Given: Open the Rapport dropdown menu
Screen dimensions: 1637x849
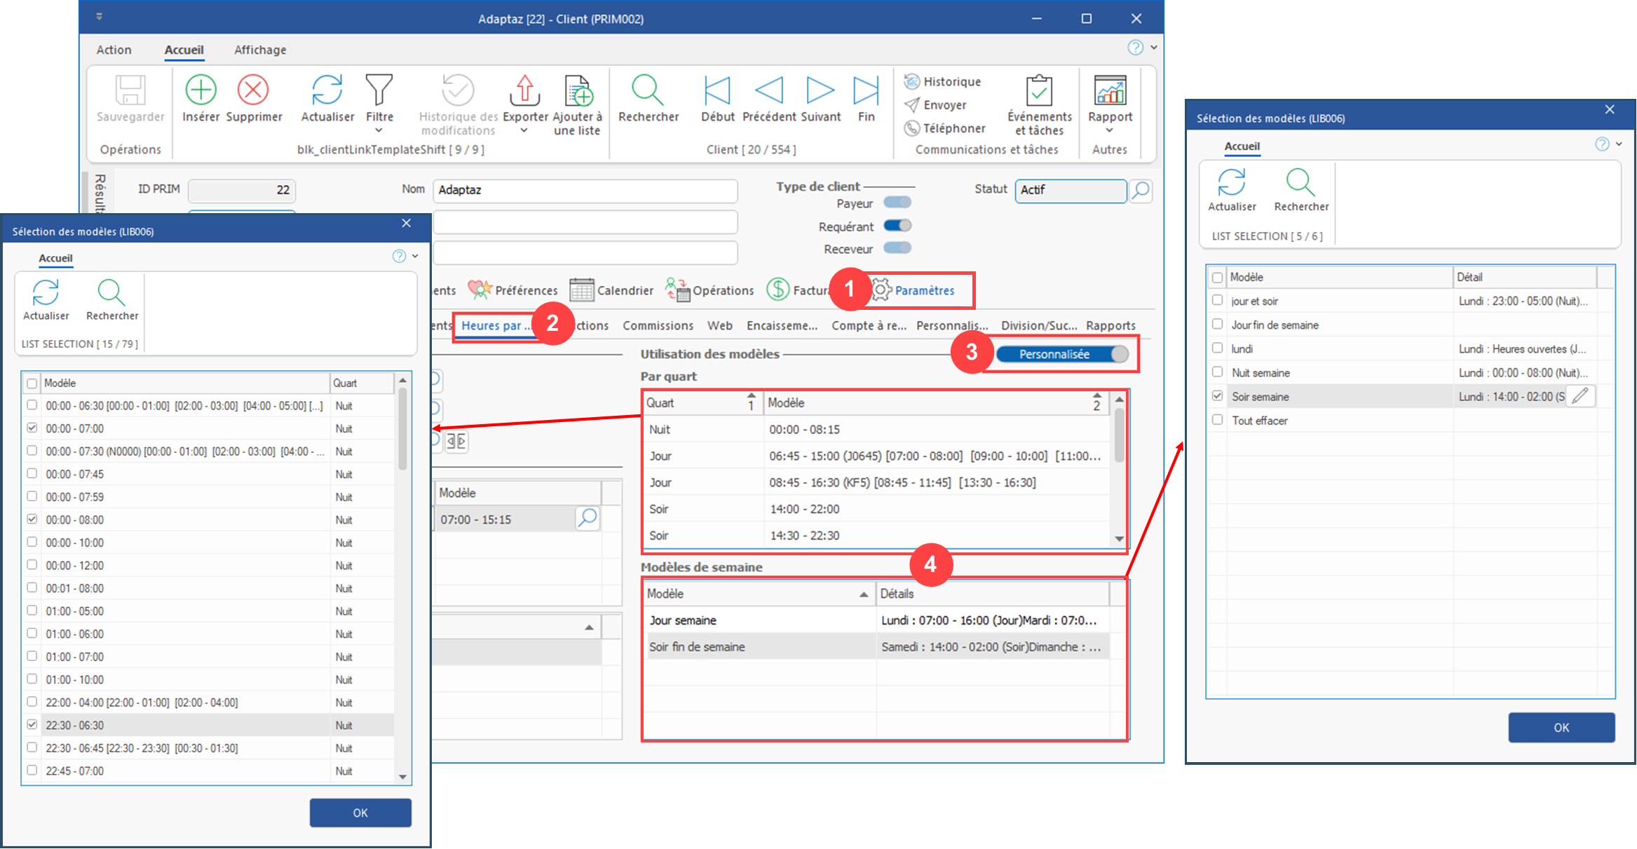Looking at the screenshot, I should 1110,130.
